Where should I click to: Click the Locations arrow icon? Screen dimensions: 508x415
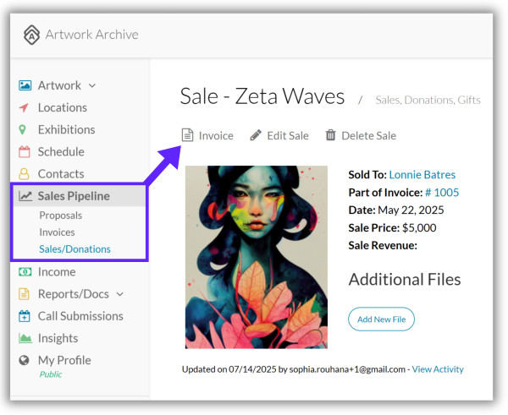[x=24, y=107]
